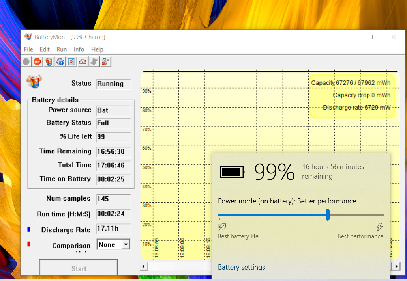Click the battery level icon in flyout

232,172
